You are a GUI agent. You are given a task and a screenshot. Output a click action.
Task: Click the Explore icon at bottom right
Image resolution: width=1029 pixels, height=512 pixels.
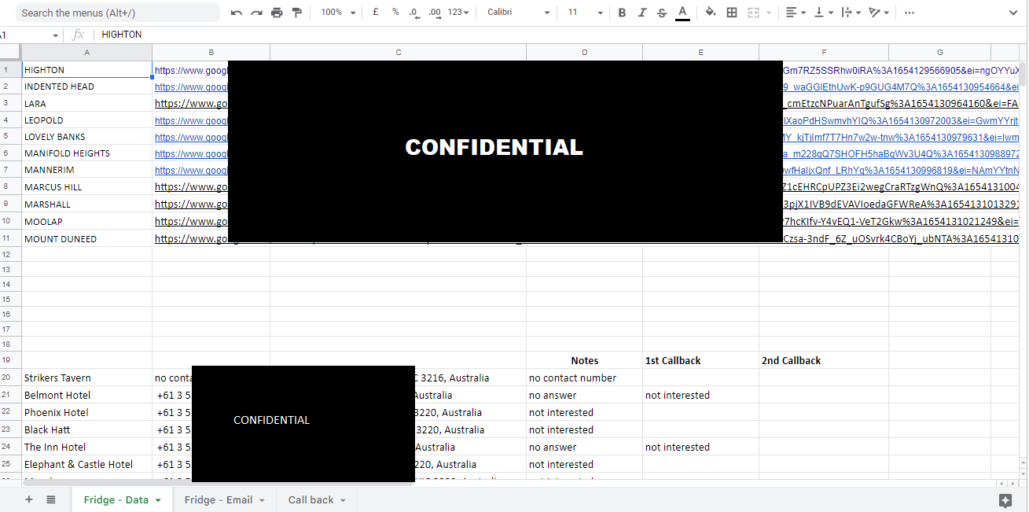(x=1005, y=500)
